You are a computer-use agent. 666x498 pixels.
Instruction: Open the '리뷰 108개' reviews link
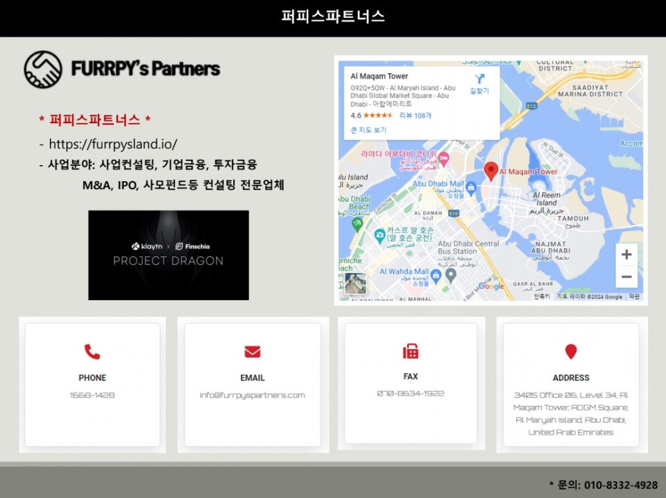pos(416,115)
